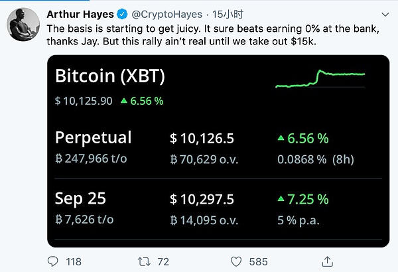Open Arthur Hayes profile avatar
398x272 pixels.
pyautogui.click(x=22, y=25)
